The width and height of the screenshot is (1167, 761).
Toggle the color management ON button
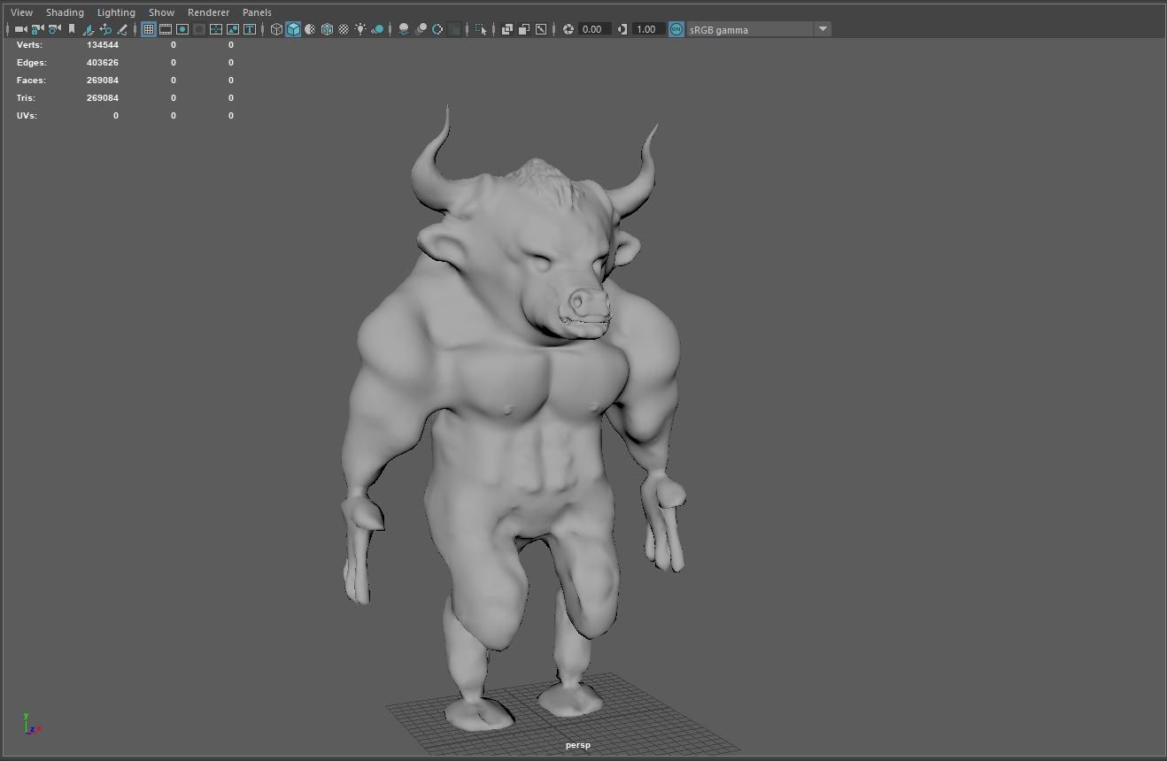[x=676, y=29]
